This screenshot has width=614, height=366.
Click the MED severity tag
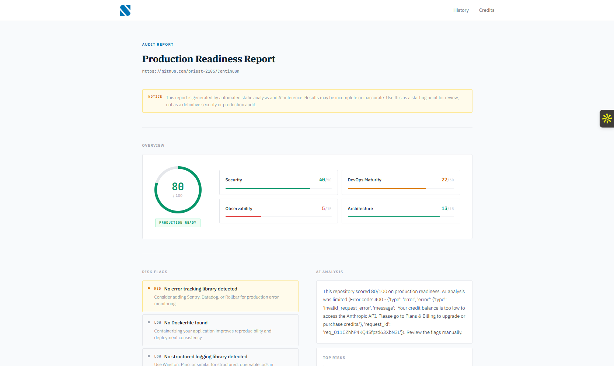pos(157,289)
